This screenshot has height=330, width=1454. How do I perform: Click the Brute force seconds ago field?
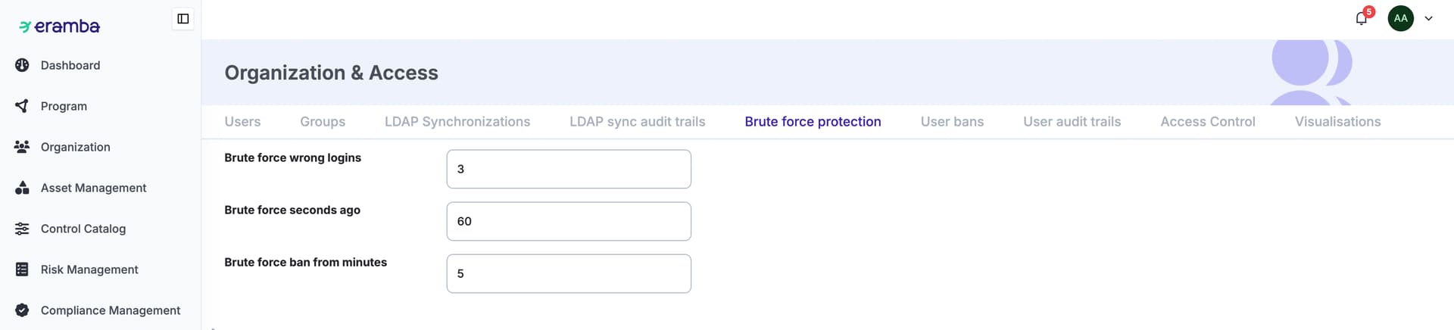click(x=569, y=221)
